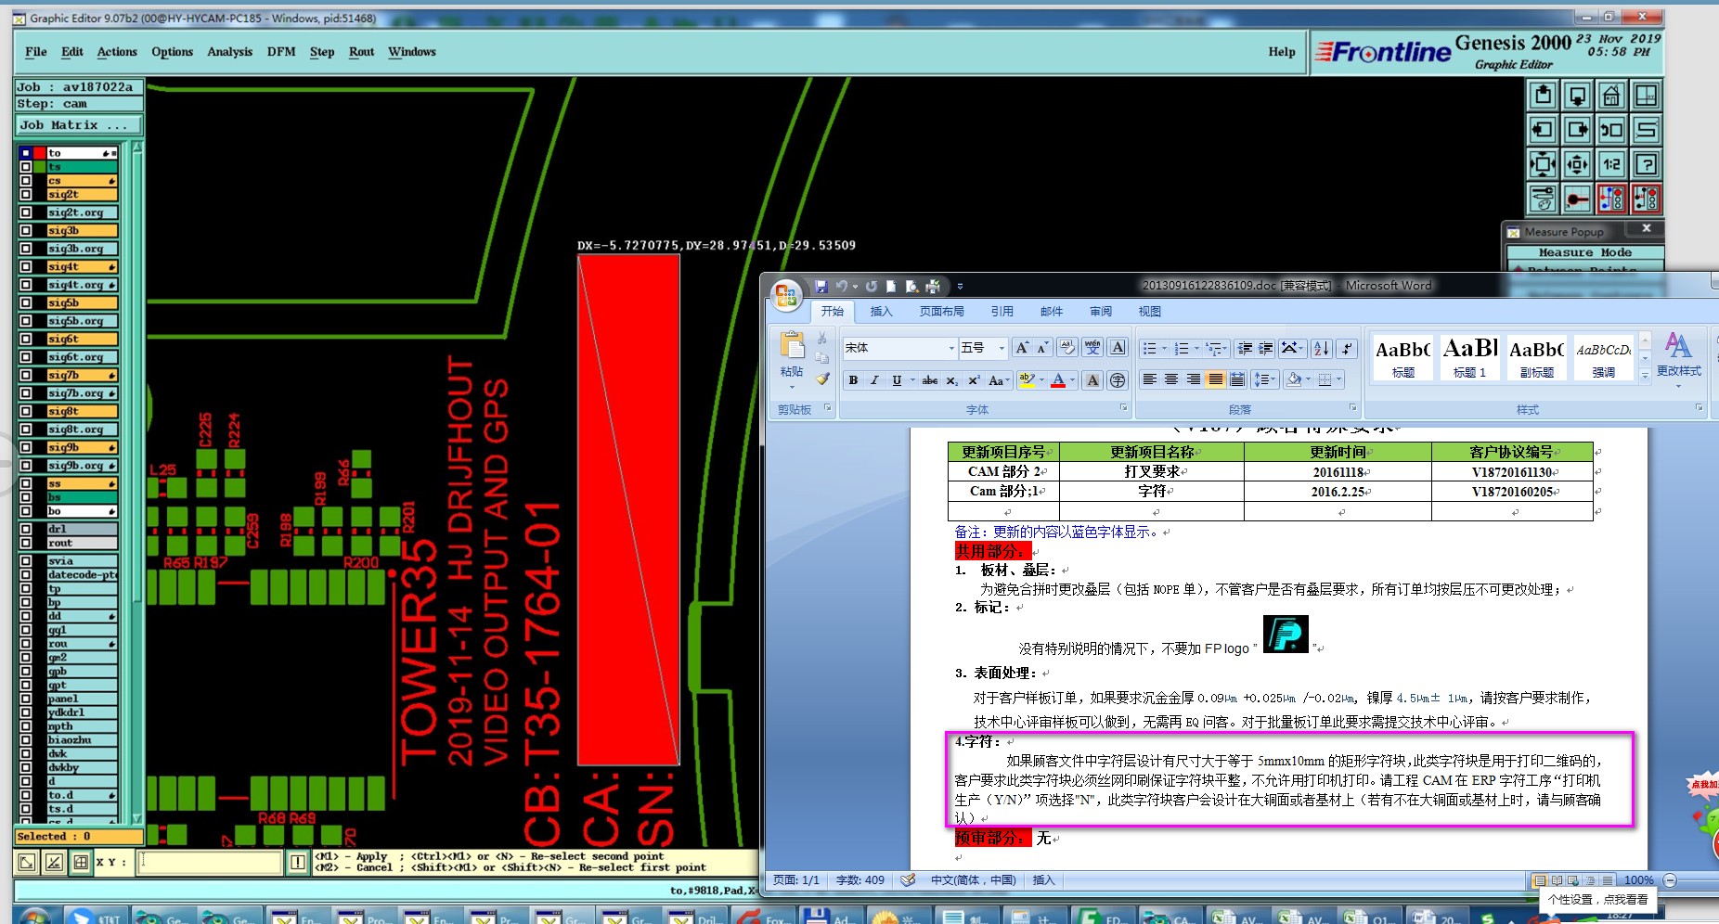The height and width of the screenshot is (924, 1719).
Task: Click the Sort A-Z button in Word
Action: [1322, 348]
